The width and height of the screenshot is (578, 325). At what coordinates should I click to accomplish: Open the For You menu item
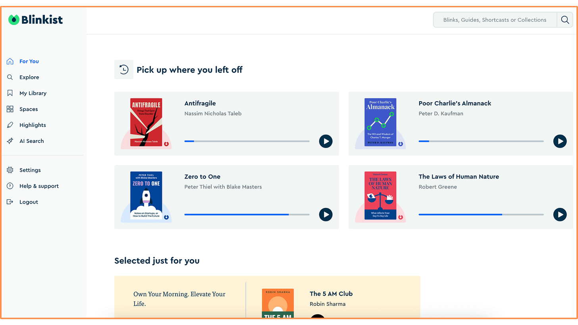tap(29, 61)
